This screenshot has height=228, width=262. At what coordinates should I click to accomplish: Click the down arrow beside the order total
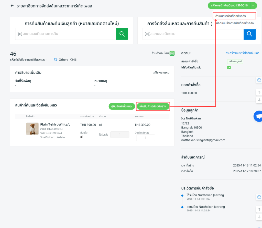point(259,100)
